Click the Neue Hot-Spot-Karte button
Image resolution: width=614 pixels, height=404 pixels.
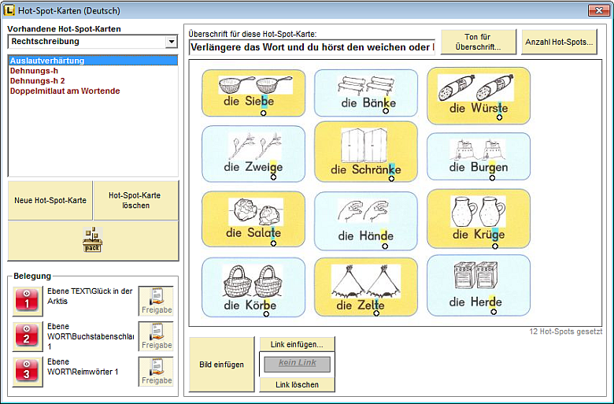(x=50, y=200)
